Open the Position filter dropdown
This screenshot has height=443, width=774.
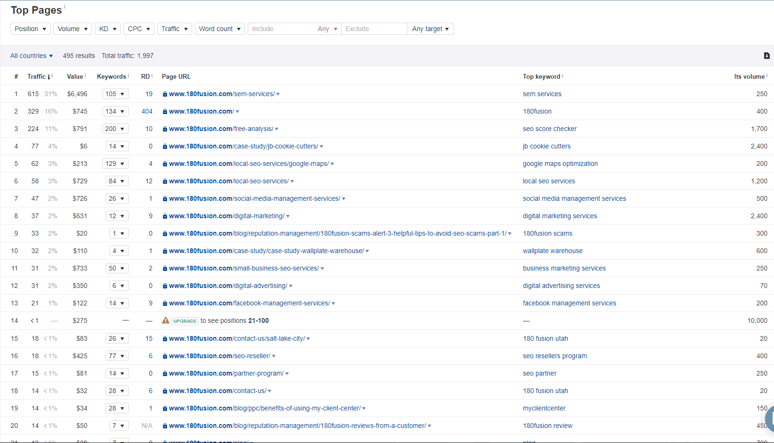tap(30, 29)
